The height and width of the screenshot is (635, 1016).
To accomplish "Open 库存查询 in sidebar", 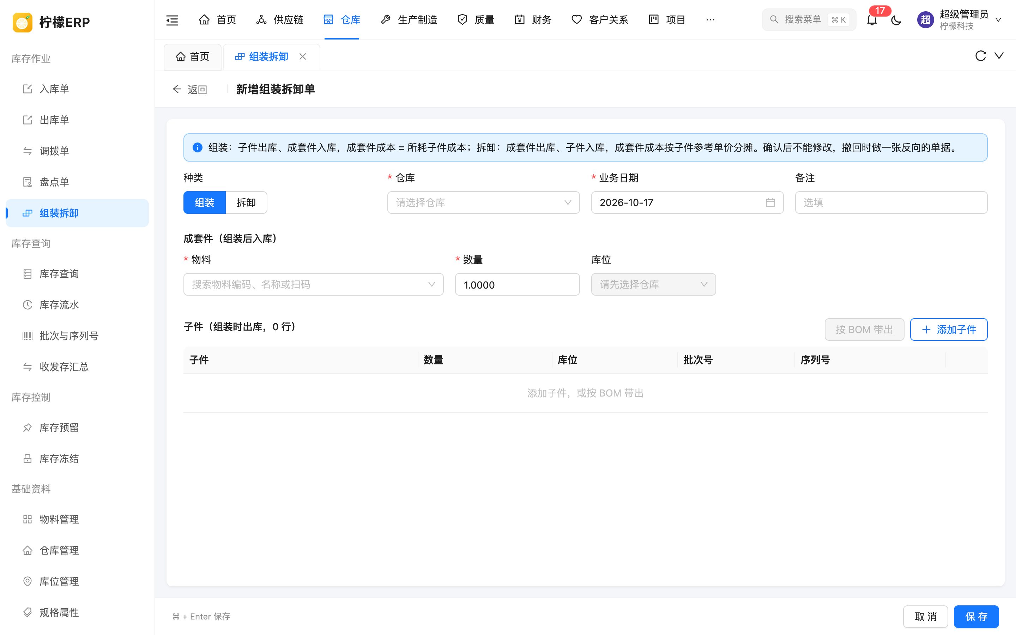I will point(77,274).
